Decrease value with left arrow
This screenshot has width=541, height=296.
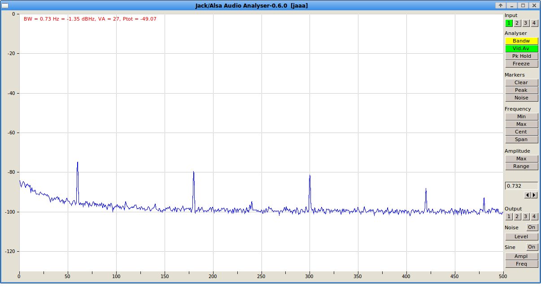point(528,195)
